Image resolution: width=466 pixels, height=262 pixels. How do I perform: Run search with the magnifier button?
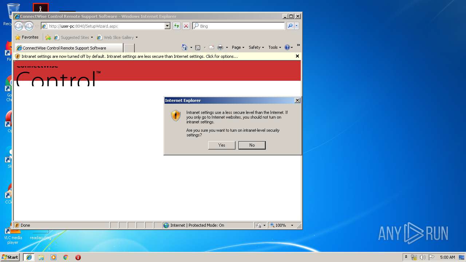click(x=290, y=26)
